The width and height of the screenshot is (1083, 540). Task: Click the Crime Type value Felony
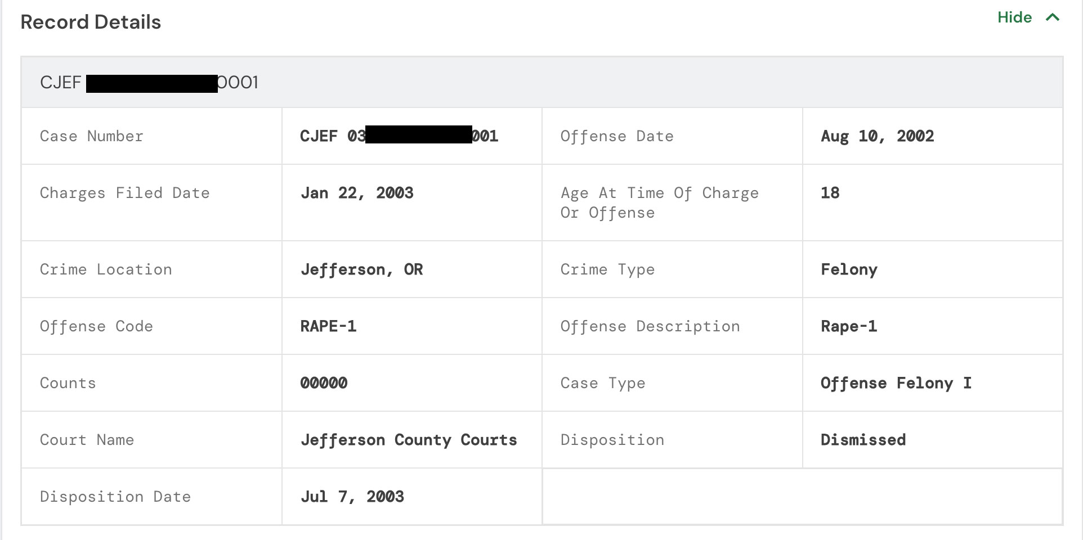tap(849, 269)
